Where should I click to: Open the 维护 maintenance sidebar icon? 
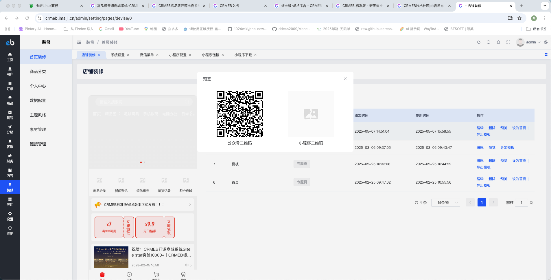pyautogui.click(x=10, y=231)
